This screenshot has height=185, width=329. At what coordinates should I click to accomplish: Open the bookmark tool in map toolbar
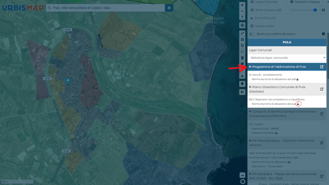tap(242, 84)
